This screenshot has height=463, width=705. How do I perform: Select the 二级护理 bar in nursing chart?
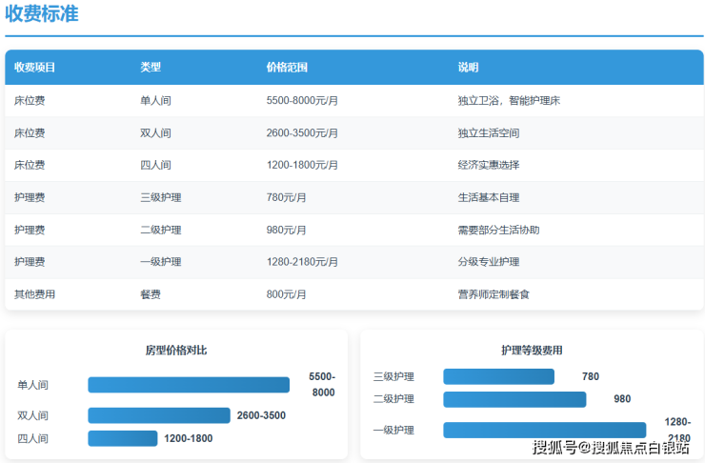click(x=514, y=399)
